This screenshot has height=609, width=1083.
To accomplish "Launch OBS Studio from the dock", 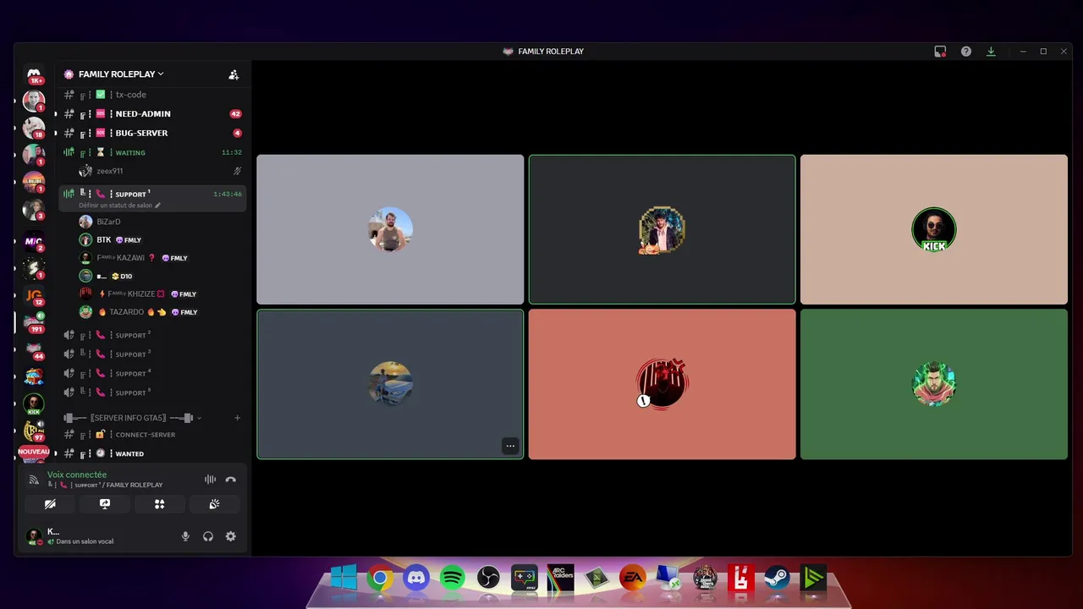I will [x=488, y=579].
